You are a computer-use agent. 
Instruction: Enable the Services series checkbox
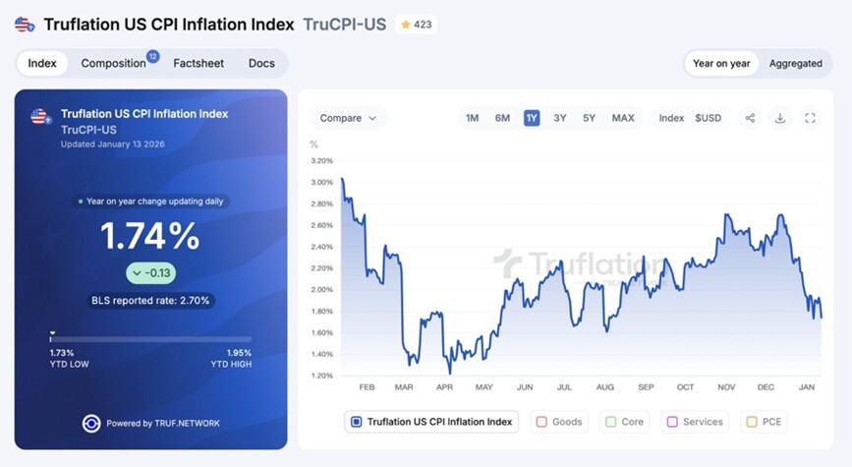pos(672,422)
